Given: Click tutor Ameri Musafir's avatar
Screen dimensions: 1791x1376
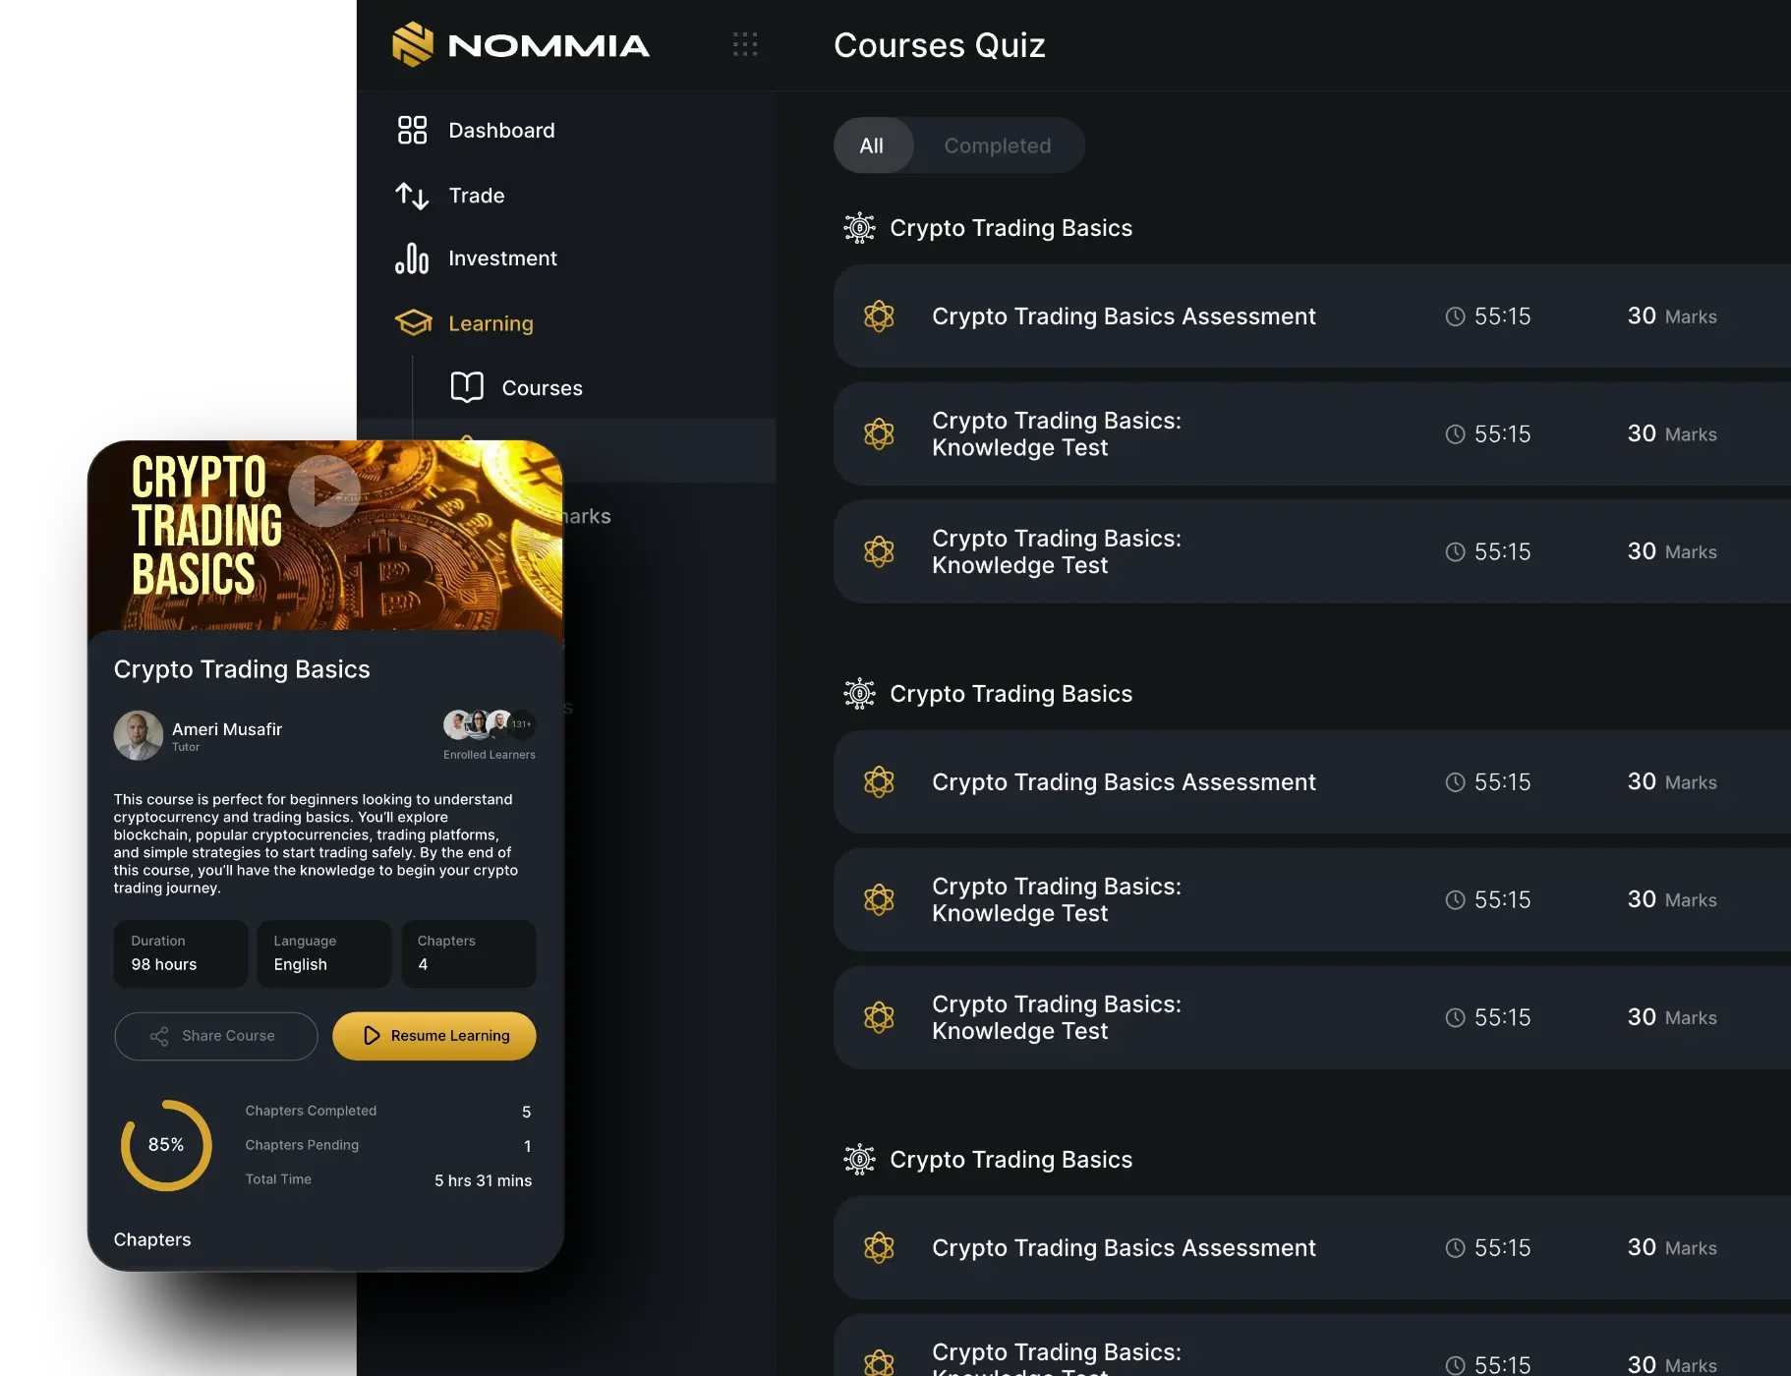Looking at the screenshot, I should pyautogui.click(x=138, y=735).
